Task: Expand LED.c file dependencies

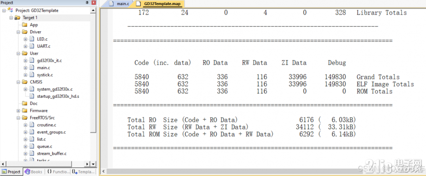Action: point(26,39)
